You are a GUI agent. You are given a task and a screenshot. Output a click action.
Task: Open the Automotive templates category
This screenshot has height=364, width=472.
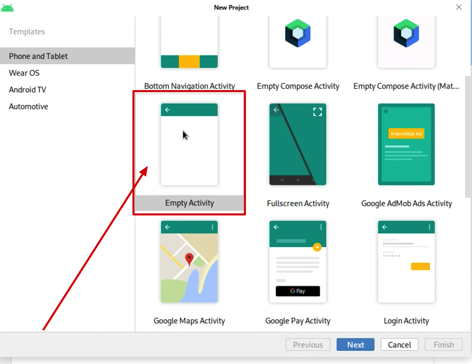68,107
